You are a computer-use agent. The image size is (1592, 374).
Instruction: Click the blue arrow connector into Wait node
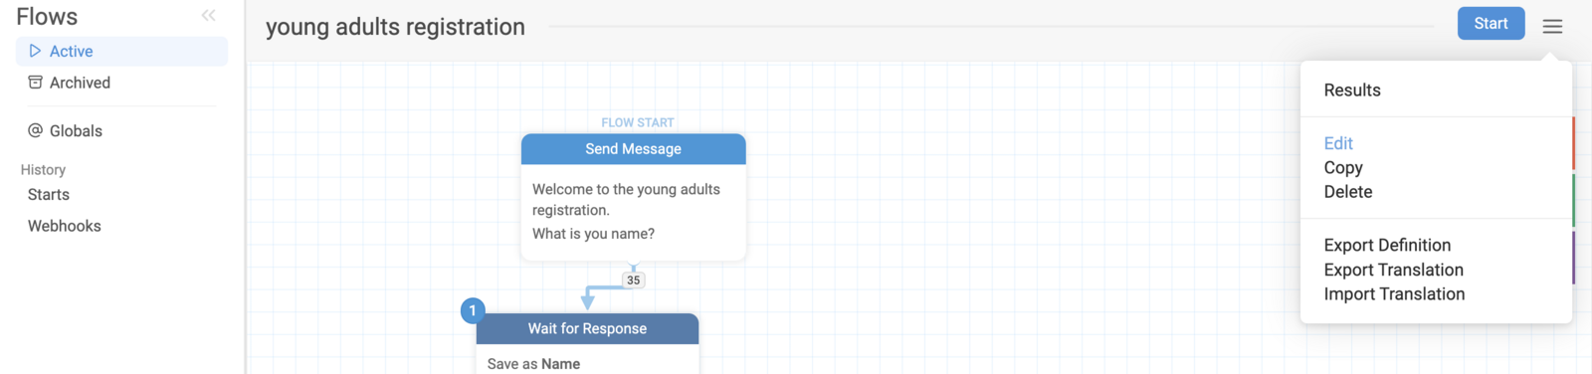point(588,300)
